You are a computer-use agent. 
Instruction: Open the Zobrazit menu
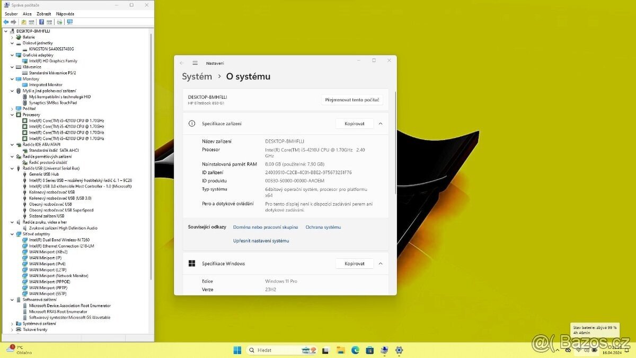coord(44,14)
